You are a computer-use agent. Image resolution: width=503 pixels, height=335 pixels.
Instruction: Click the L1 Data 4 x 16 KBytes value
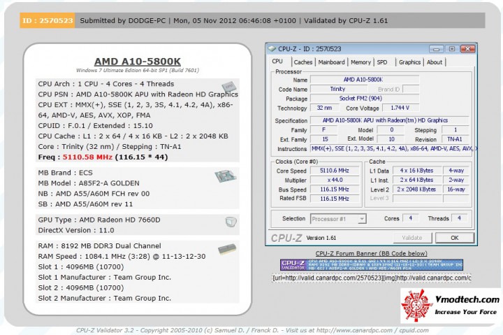tap(416, 171)
